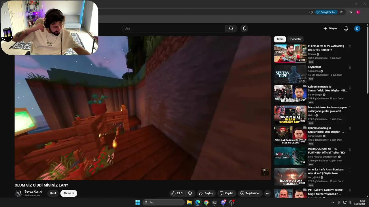Click the Google'a Sor lens button
This screenshot has width=369, height=207.
tap(326, 12)
